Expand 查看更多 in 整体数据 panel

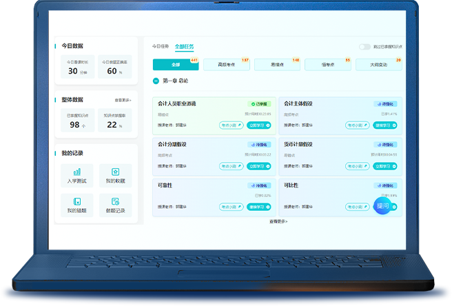[x=123, y=100]
